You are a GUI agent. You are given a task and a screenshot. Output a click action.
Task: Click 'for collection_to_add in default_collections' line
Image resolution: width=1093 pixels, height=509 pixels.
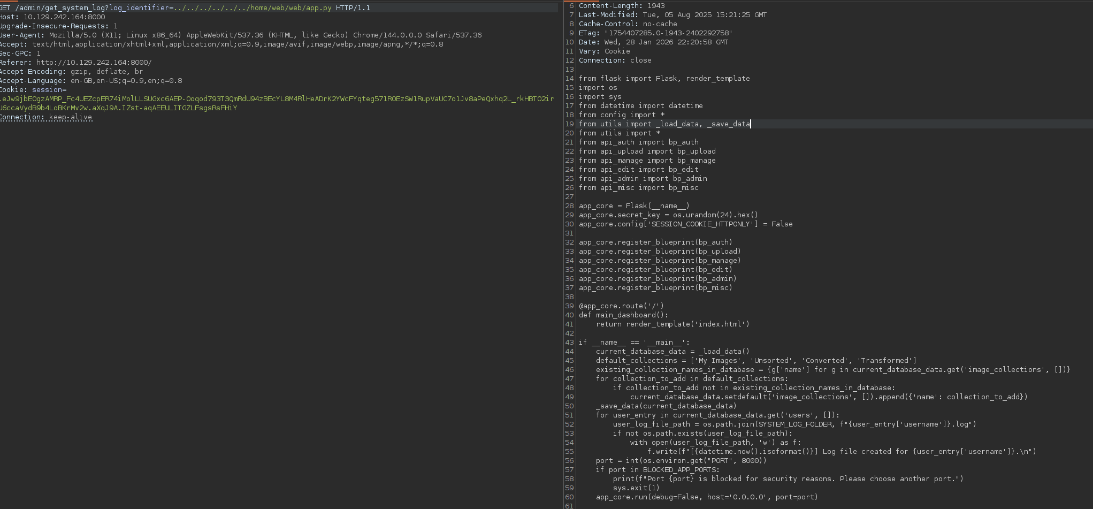tap(692, 379)
